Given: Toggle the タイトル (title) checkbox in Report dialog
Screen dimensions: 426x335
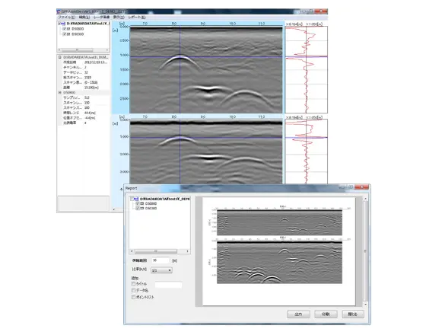Looking at the screenshot, I should pyautogui.click(x=133, y=284).
